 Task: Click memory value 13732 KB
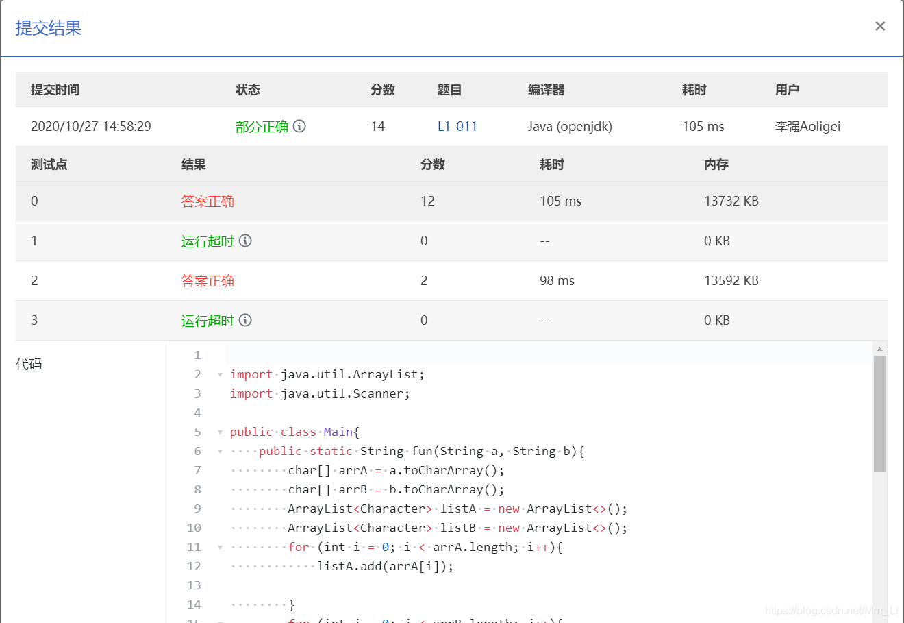coord(731,201)
